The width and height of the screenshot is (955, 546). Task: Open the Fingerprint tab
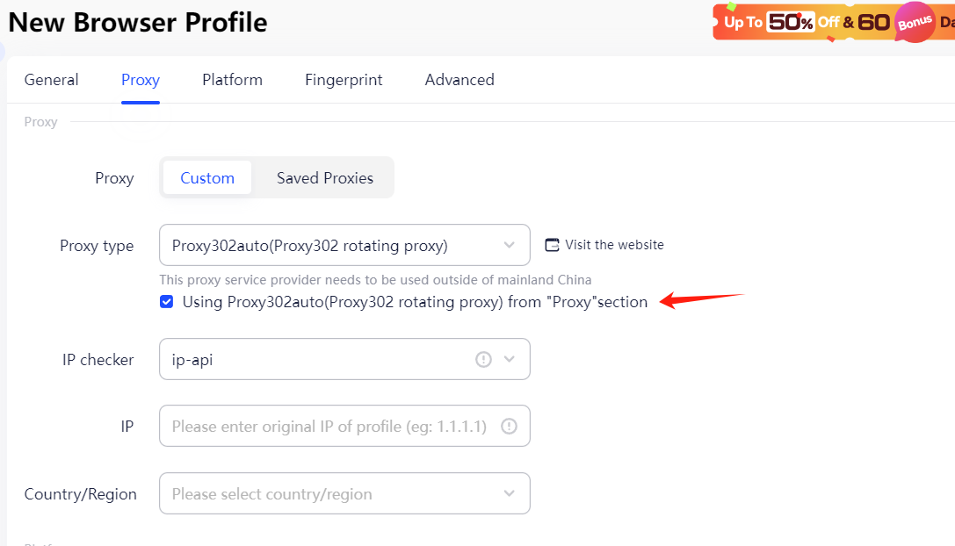click(344, 79)
